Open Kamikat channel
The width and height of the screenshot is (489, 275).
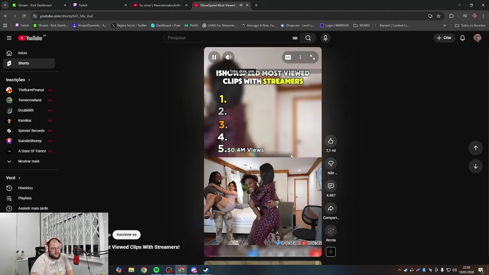click(29, 120)
